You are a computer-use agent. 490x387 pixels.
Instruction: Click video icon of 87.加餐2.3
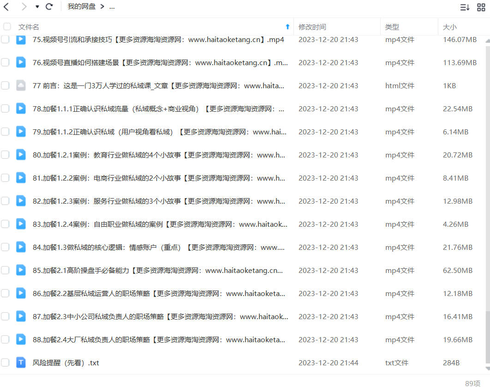pos(21,316)
